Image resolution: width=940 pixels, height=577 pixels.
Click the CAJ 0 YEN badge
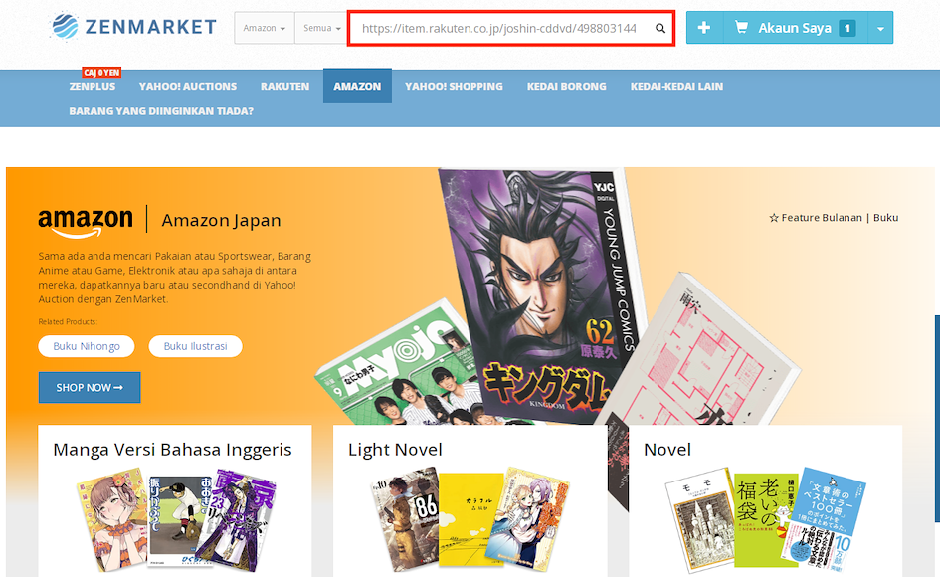[x=101, y=73]
